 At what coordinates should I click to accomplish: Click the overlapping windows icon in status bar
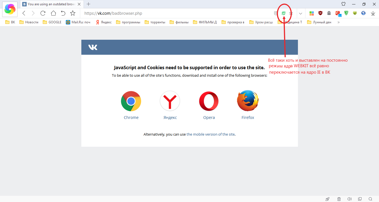coord(360,199)
